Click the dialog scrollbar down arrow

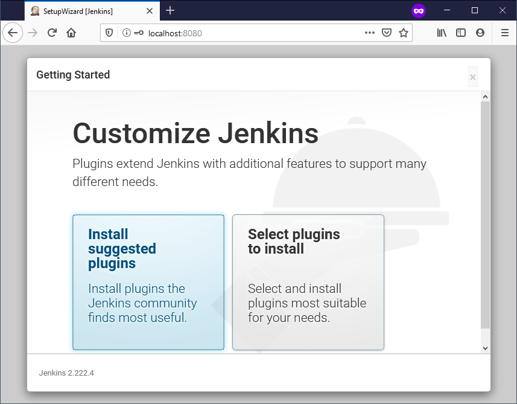tap(485, 348)
